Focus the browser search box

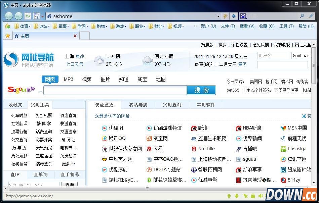(x=273, y=16)
